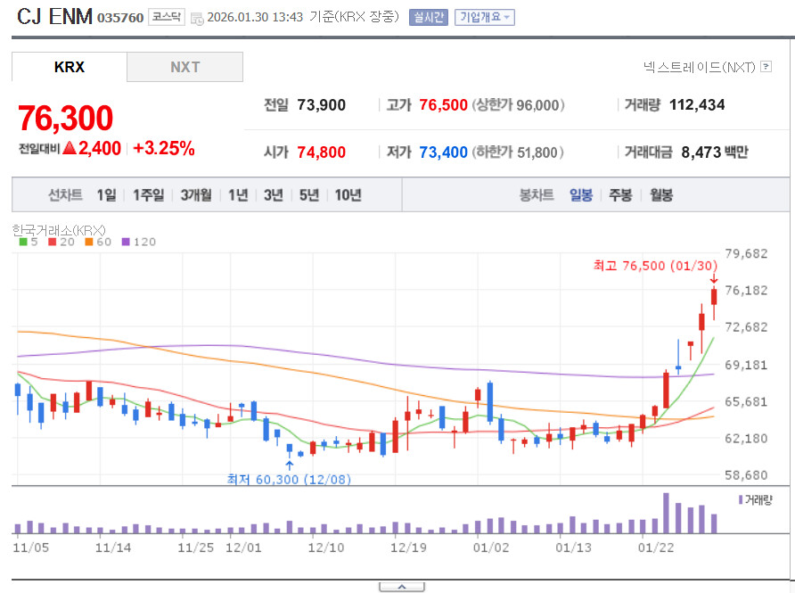Viewport: 795px width, 593px height.
Task: Click the 12/10 date axis label
Action: point(326,548)
